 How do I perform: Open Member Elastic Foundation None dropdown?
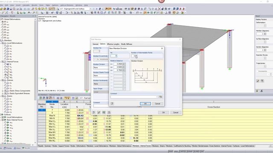101,76
